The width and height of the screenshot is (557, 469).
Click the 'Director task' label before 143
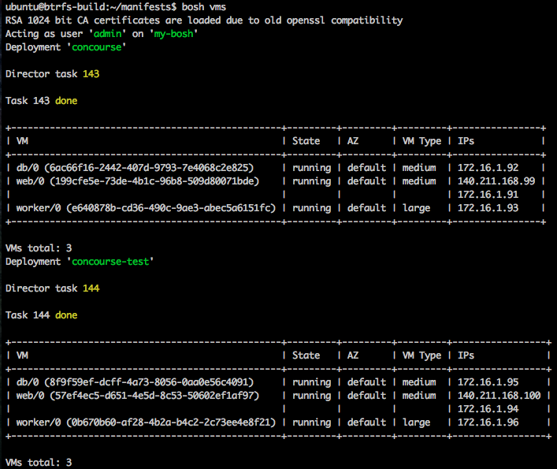tap(41, 74)
